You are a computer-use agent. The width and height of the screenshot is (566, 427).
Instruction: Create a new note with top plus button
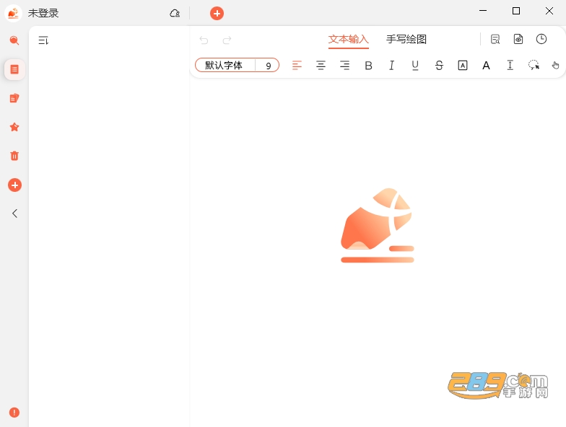(217, 13)
